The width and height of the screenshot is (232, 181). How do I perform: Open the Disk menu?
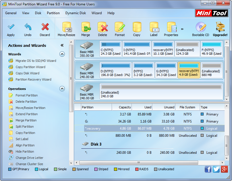[38, 13]
